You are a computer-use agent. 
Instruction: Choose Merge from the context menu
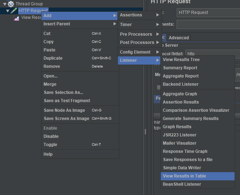[79, 84]
